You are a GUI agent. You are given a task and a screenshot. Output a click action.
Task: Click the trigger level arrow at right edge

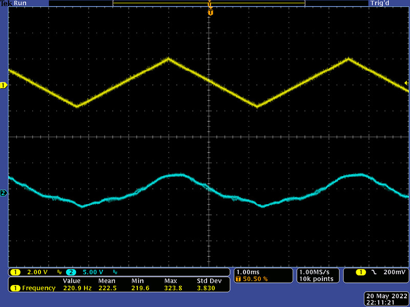click(x=406, y=83)
